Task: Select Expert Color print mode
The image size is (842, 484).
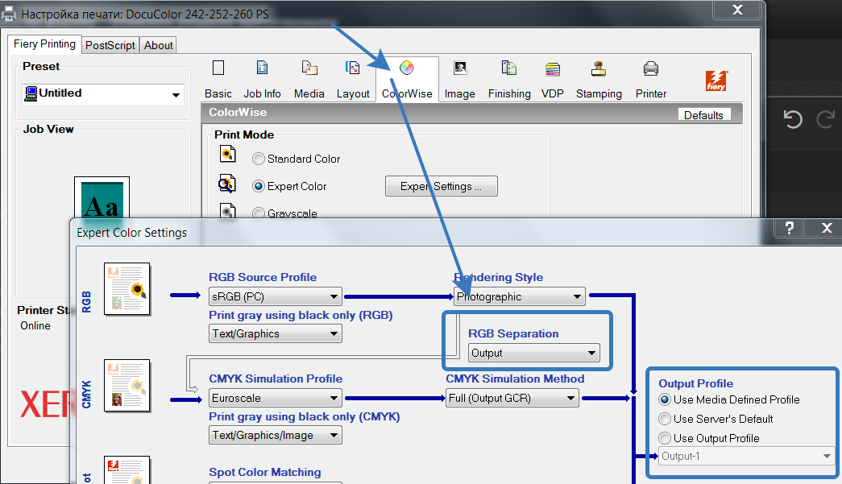Action: coord(259,186)
